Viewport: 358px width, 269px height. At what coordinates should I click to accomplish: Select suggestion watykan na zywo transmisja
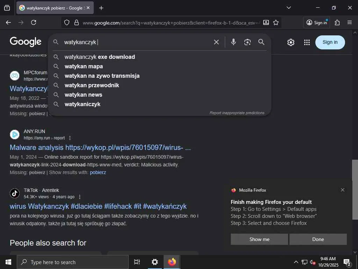click(x=159, y=76)
